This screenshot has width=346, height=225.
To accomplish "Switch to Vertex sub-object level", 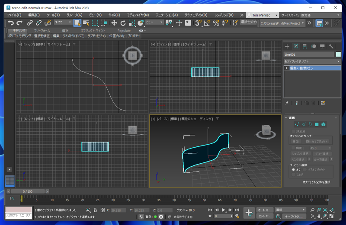I will [297, 124].
